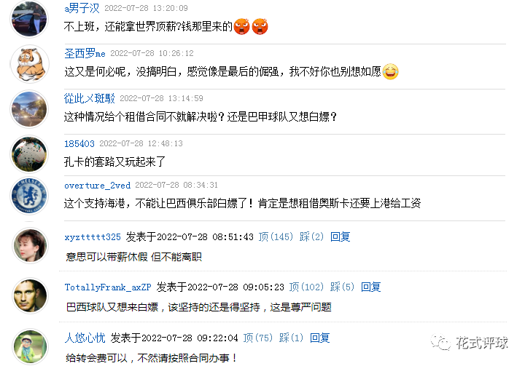The height and width of the screenshot is (366, 525).
Task: Open username link 從此乂斑駮
Action: (x=90, y=98)
